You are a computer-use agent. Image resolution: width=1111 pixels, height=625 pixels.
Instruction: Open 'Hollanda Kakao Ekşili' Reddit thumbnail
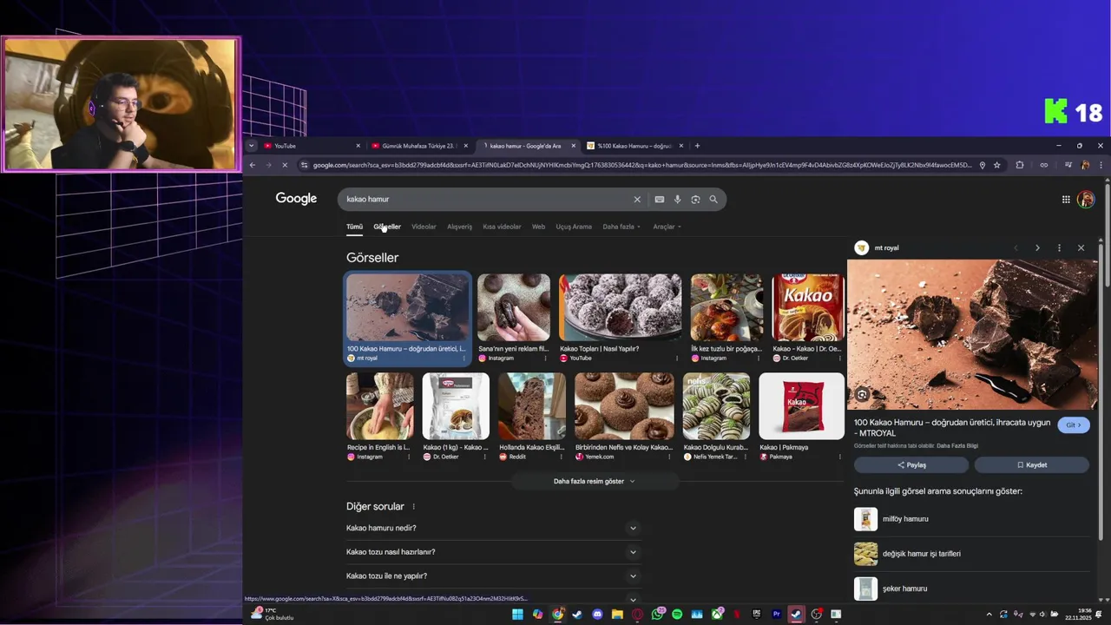click(x=532, y=406)
